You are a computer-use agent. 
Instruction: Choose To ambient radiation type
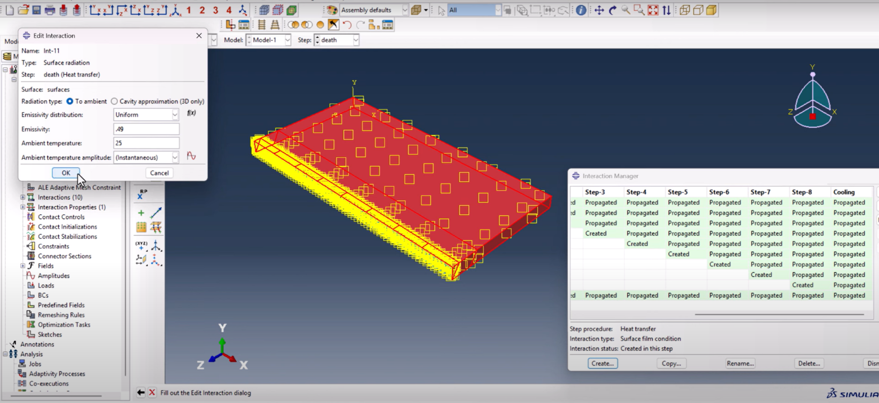(x=70, y=101)
